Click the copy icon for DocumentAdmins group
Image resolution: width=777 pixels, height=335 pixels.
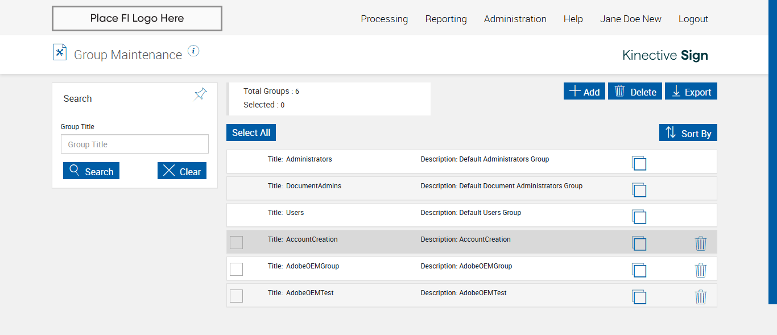[x=639, y=190]
